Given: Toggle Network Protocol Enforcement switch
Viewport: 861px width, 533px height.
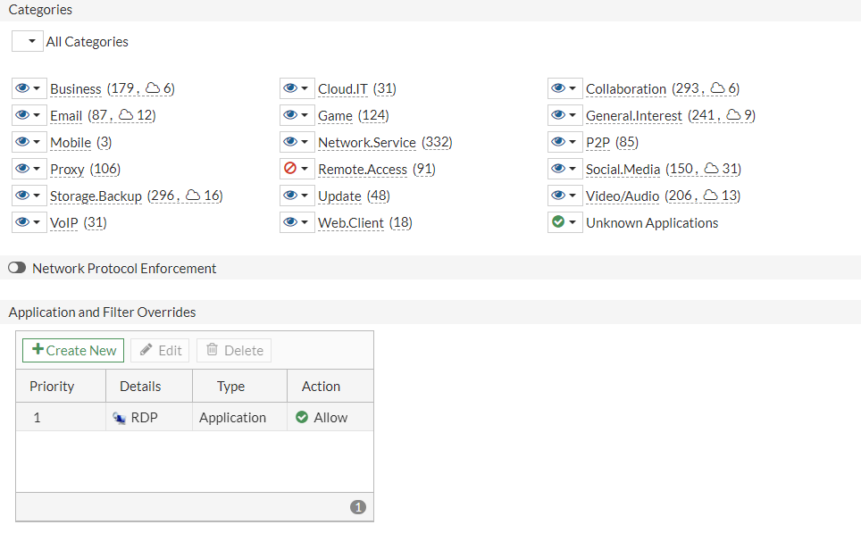Looking at the screenshot, I should [x=17, y=268].
